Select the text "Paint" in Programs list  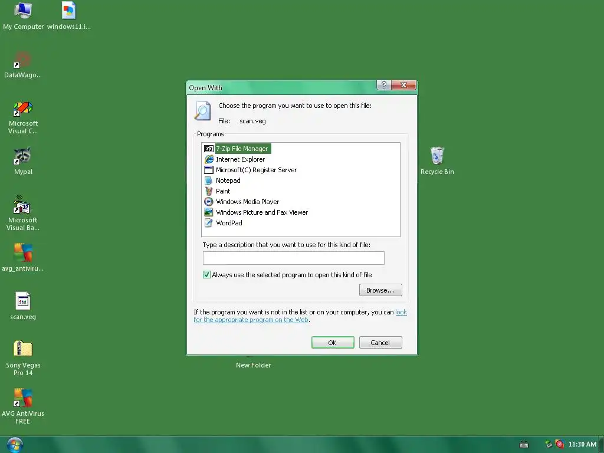223,191
